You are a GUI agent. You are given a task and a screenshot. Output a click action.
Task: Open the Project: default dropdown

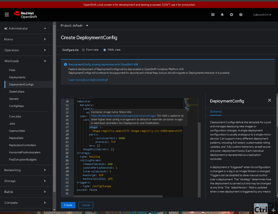pos(74,25)
